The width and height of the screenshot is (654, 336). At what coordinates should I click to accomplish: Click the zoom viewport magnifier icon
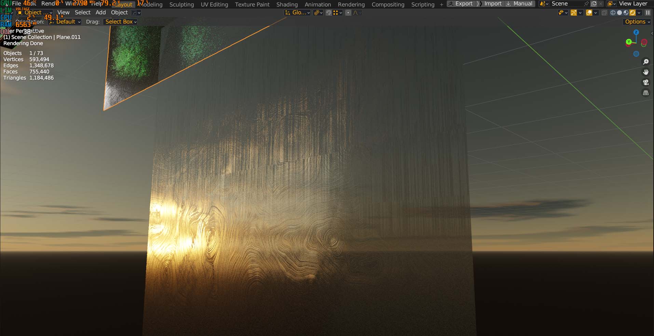click(645, 62)
